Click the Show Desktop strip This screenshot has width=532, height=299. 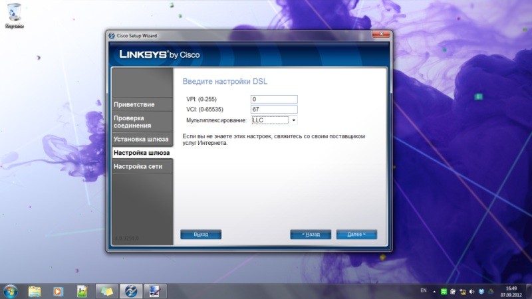coord(529,291)
